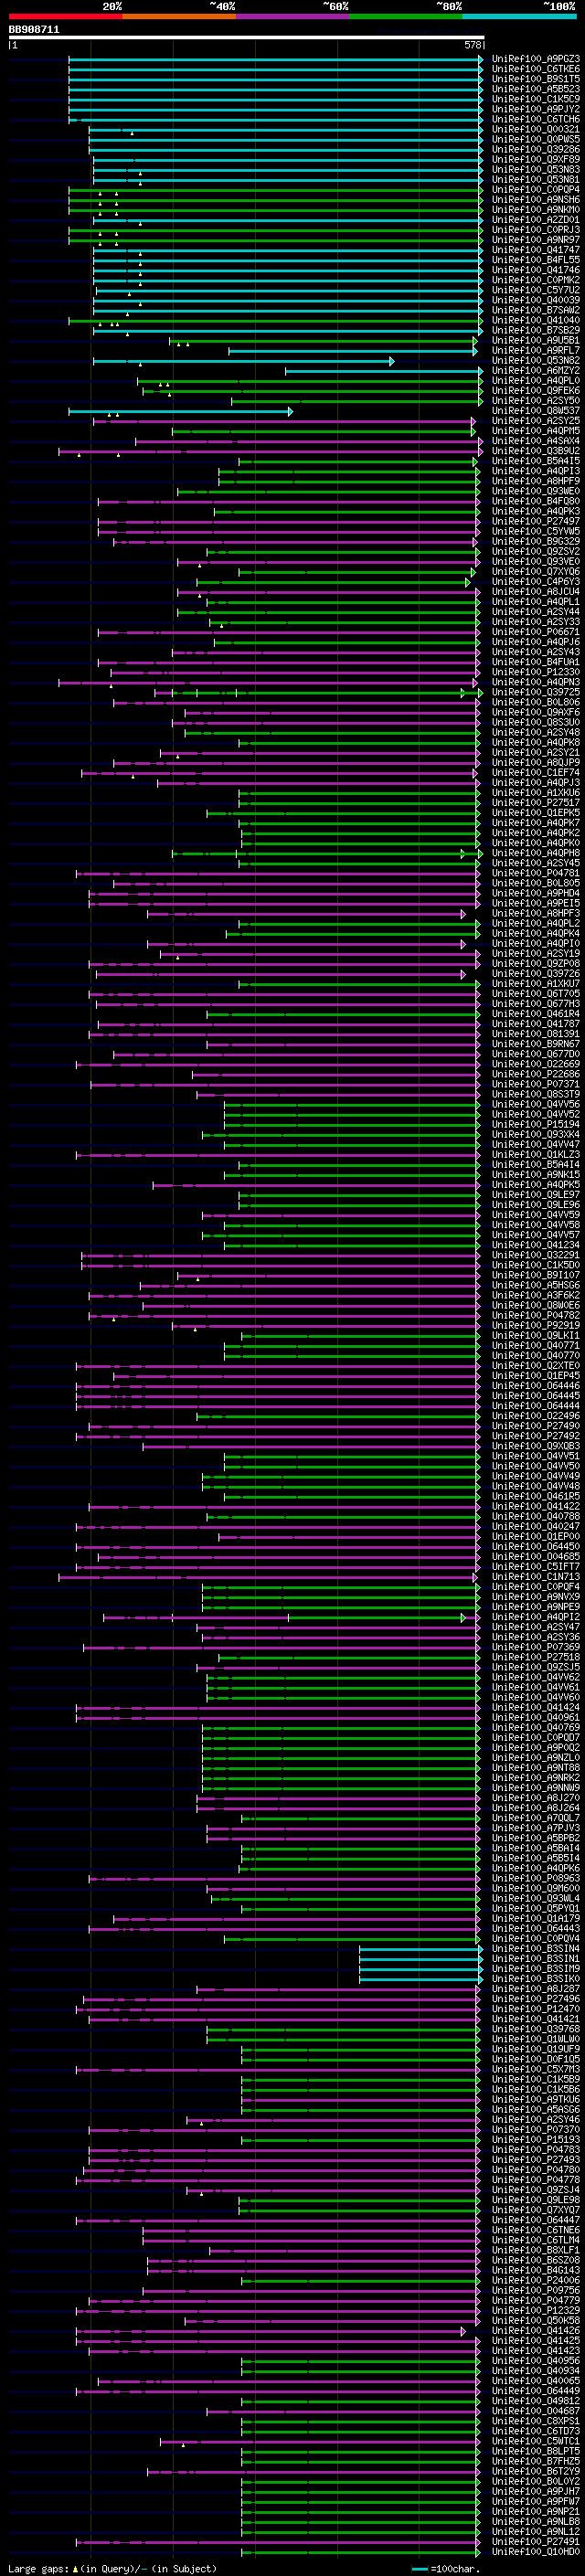Select the UniRef100_P12470 label

tap(536, 2009)
